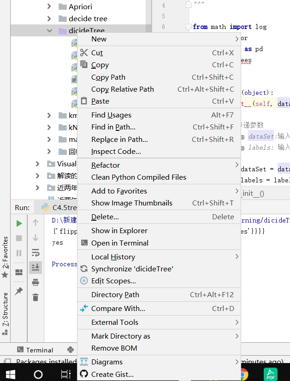Choose Clean Python Compiled Files
Screen dimensions: 290x381
[x=159, y=177]
